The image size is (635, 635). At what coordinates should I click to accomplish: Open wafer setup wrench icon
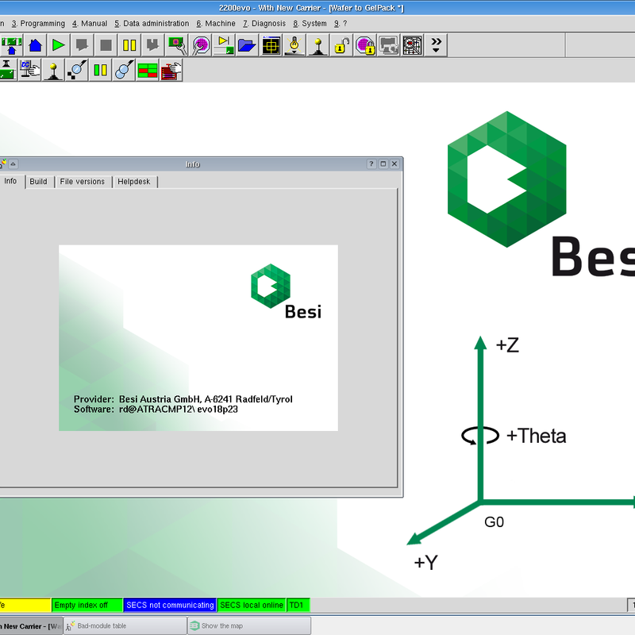click(201, 45)
